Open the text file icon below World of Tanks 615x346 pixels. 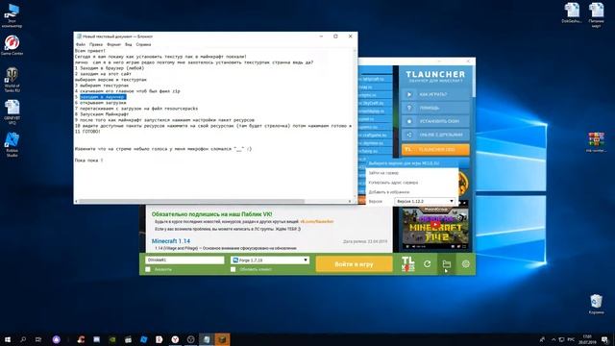click(12, 112)
